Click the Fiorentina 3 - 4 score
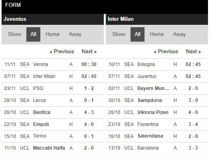The width and height of the screenshot is (210, 160). [193, 124]
